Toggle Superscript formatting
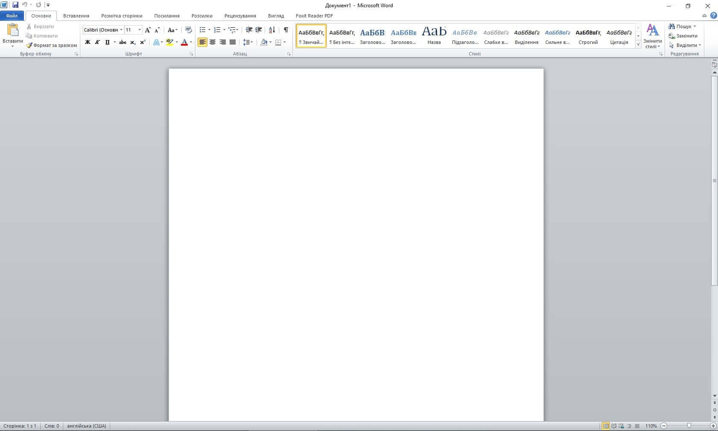 (143, 42)
